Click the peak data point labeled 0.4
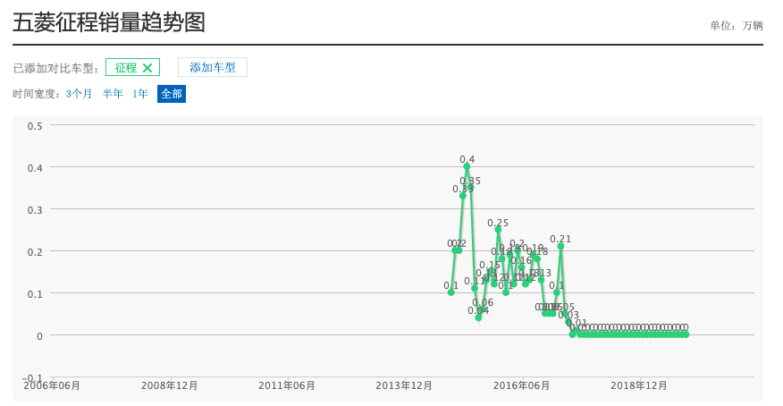 (467, 166)
